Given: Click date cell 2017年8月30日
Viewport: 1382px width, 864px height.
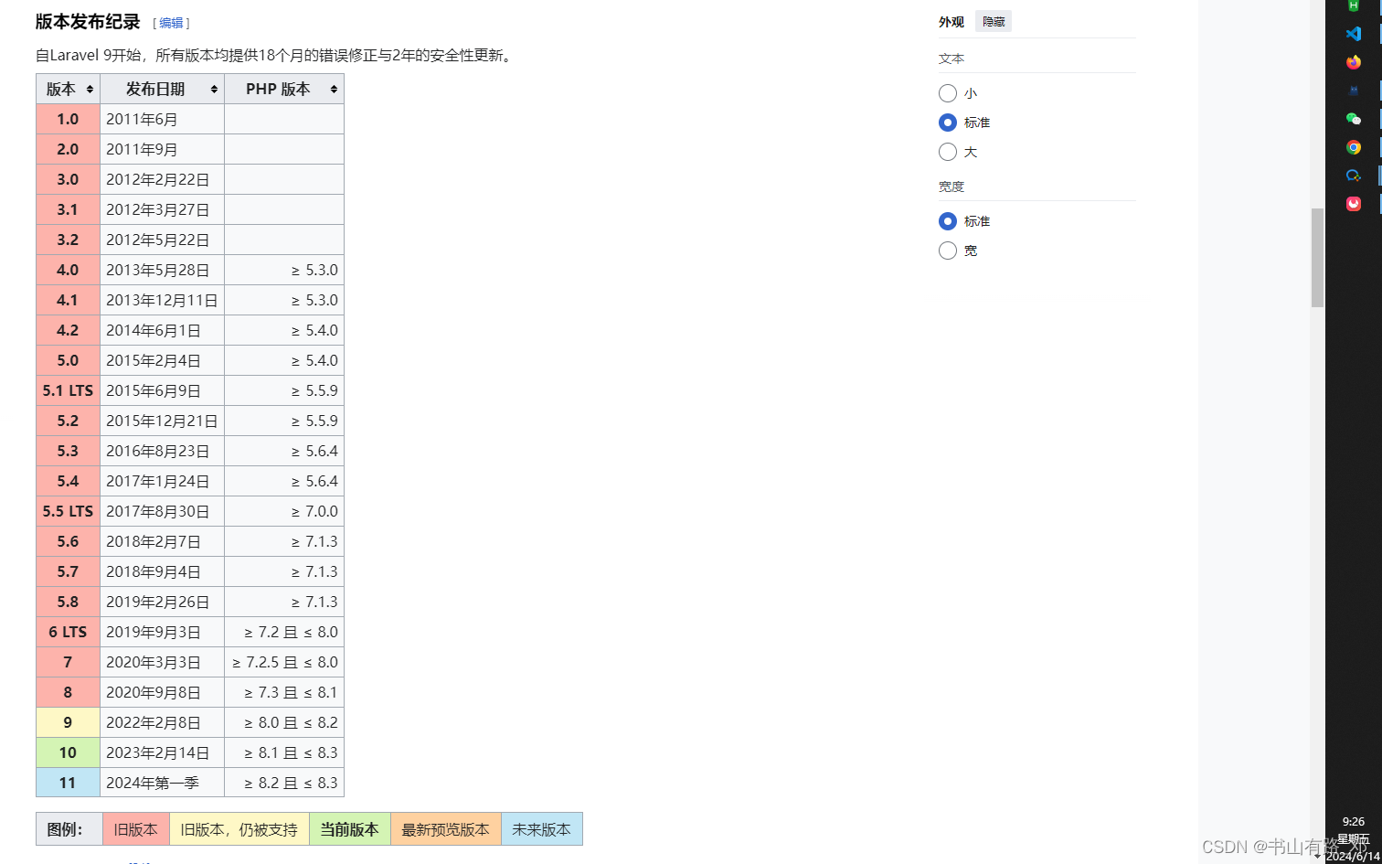Looking at the screenshot, I should coord(163,511).
